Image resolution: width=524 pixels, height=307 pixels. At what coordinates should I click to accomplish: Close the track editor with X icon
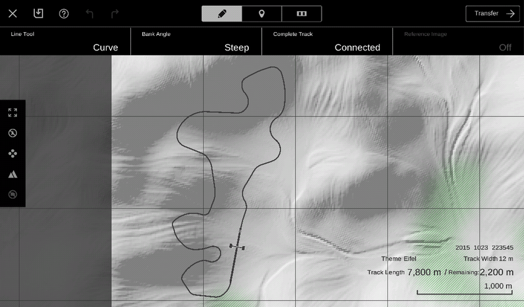(12, 14)
